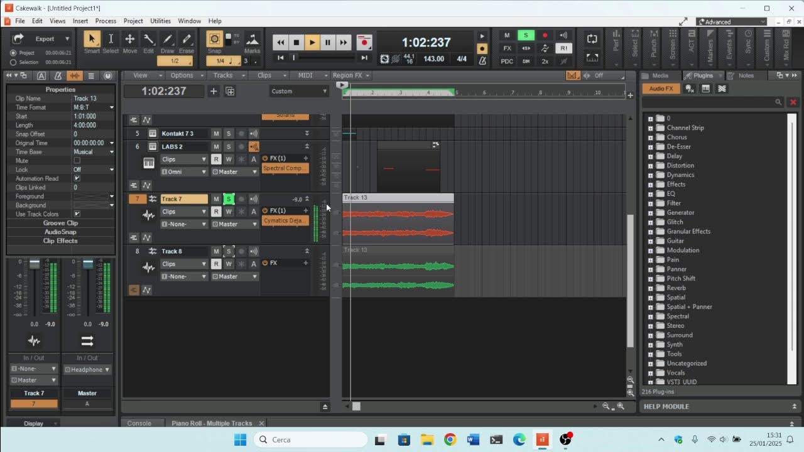Add a new track with plus button
Image resolution: width=804 pixels, height=452 pixels.
[214, 91]
